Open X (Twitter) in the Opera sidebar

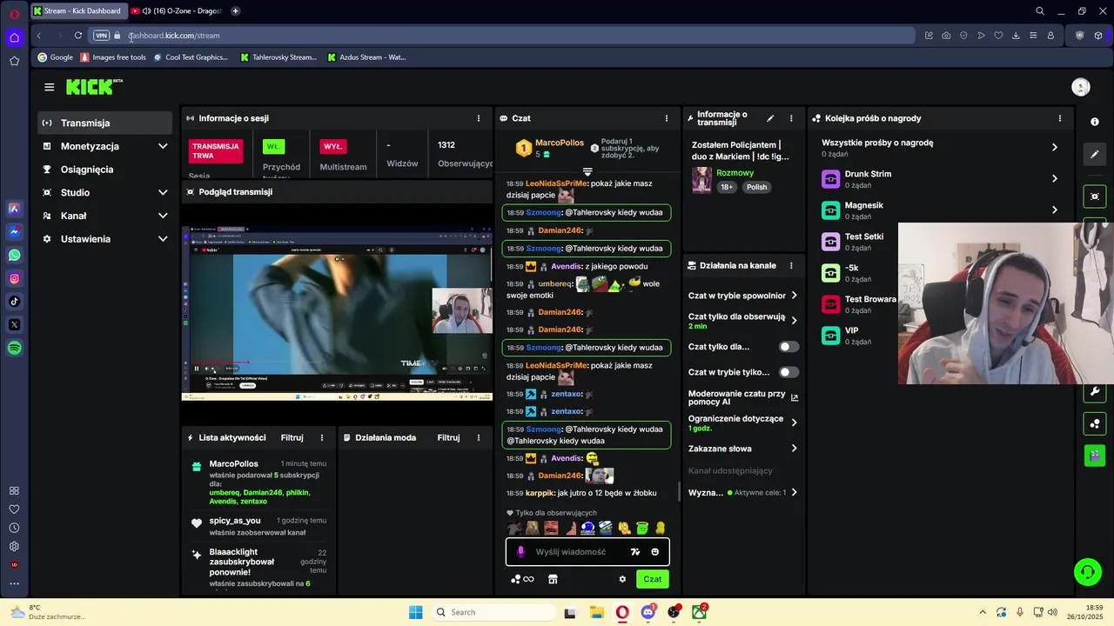(x=14, y=324)
